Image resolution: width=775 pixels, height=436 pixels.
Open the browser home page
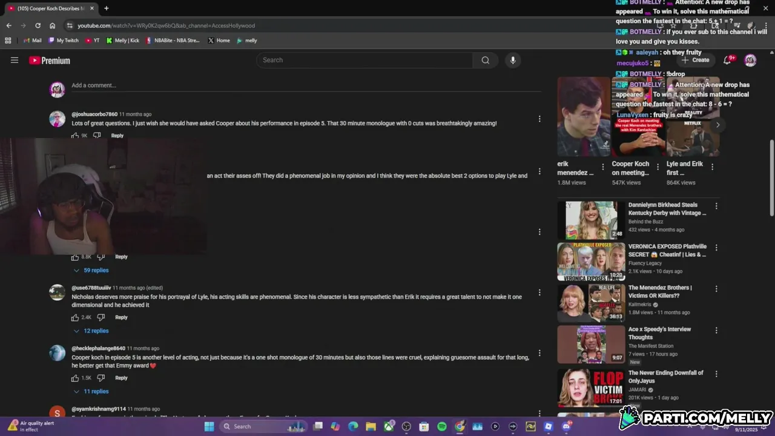tap(52, 25)
